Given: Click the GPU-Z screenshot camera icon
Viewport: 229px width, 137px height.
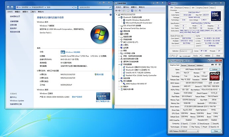Looking at the screenshot, I should (212, 65).
